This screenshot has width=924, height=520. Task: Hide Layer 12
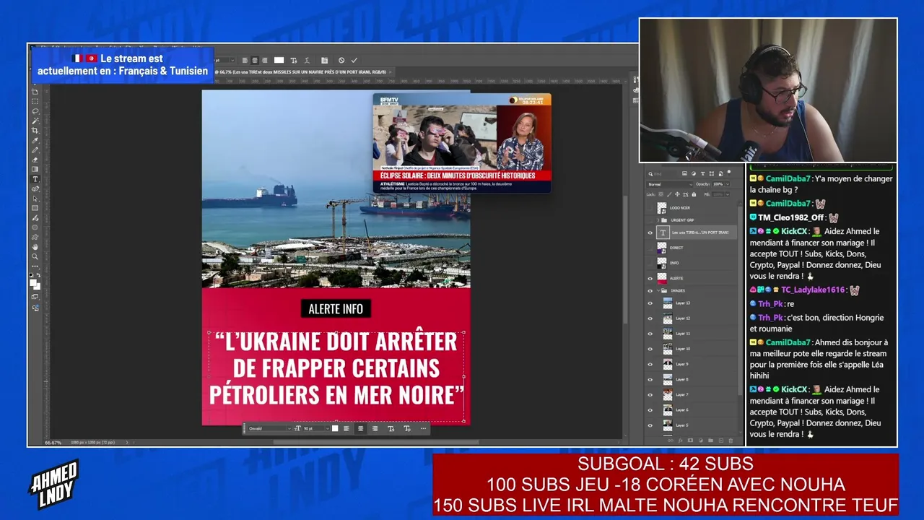pos(650,318)
